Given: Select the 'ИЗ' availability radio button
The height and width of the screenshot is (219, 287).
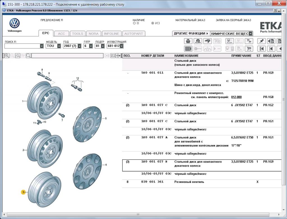Looking at the screenshot, I should [153, 23].
